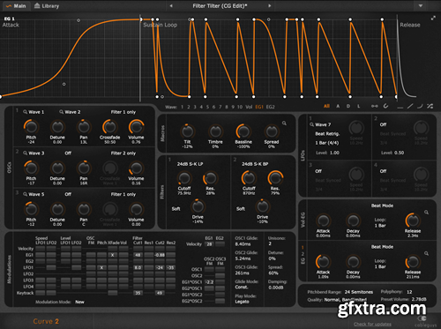Open the top-right menu dropdown arrow
441x329 pixels.
click(x=421, y=6)
